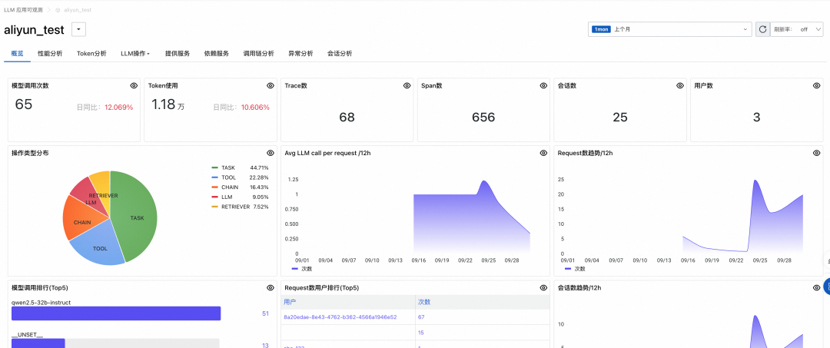Toggle eye icon on Avg LLM call panel
Image resolution: width=830 pixels, height=348 pixels.
pos(543,153)
